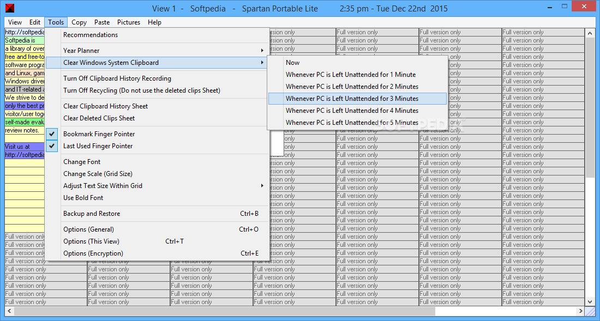Select the 'Softpedia is' green cell
Screen dimensions: 600x321
click(x=25, y=40)
